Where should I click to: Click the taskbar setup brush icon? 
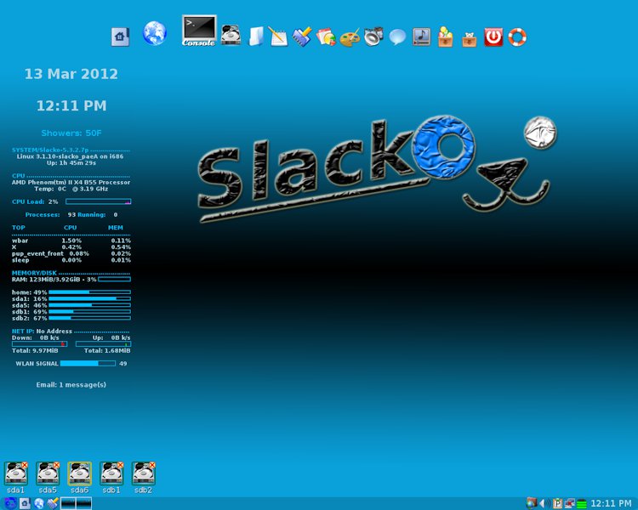click(x=53, y=503)
